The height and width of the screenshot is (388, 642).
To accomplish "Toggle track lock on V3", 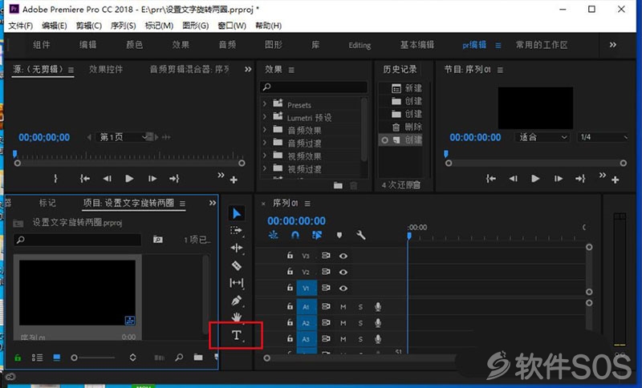I will pyautogui.click(x=290, y=256).
